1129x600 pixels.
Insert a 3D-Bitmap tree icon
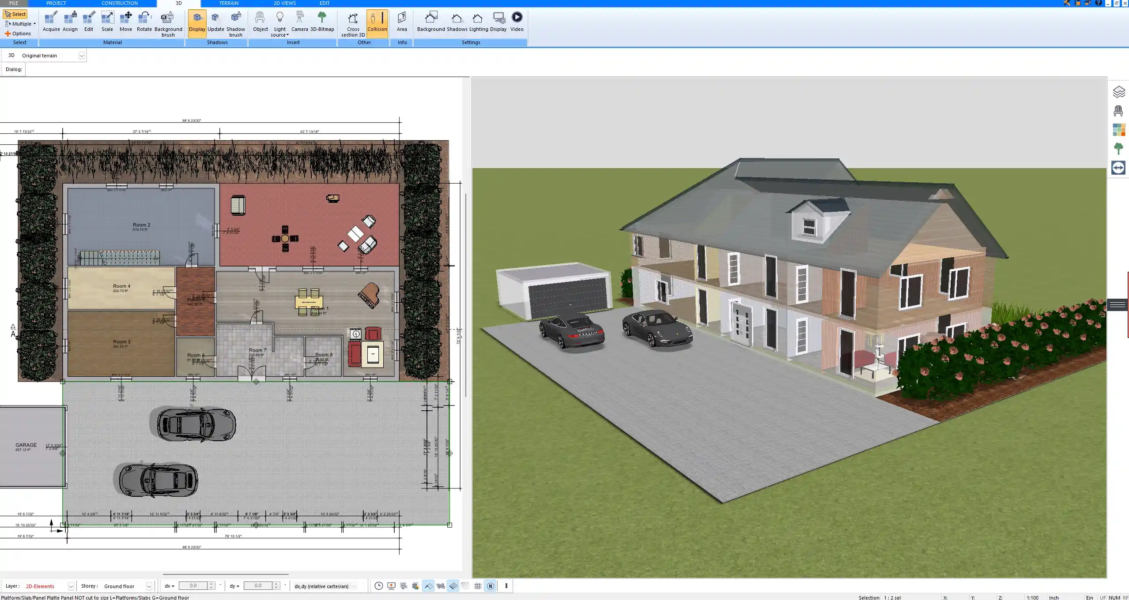click(x=322, y=22)
